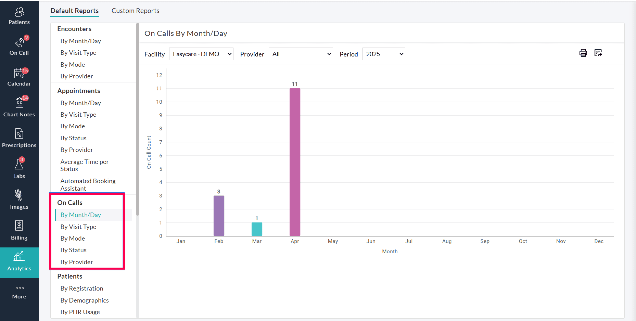View Patients By Demographics report
The image size is (636, 321).
click(x=84, y=300)
